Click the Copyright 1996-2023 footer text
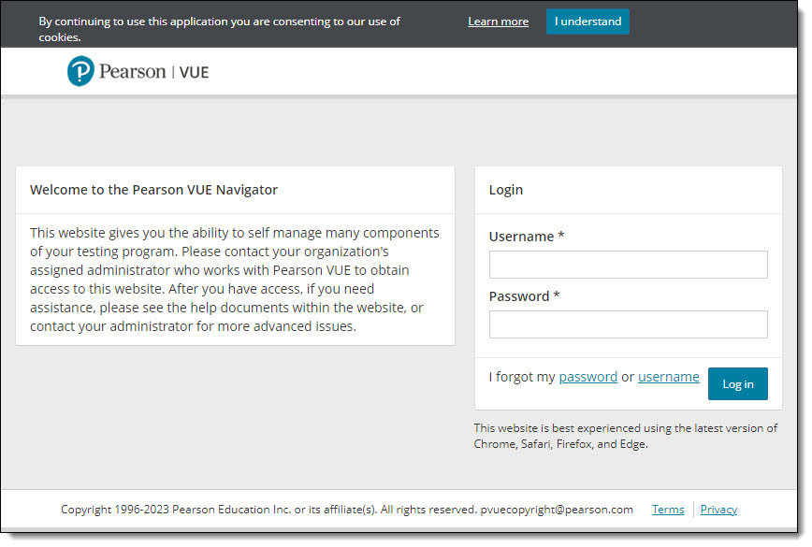Image resolution: width=812 pixels, height=547 pixels. pos(268,510)
